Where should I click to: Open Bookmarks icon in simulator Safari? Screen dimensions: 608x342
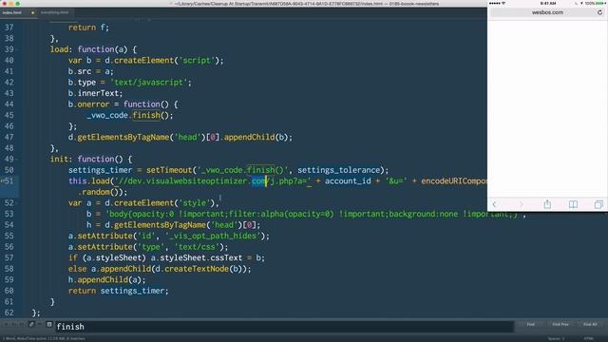pyautogui.click(x=573, y=204)
